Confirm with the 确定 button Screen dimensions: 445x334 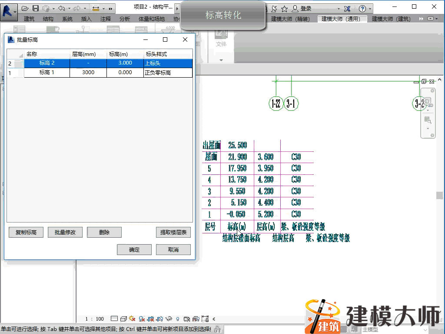coord(134,249)
